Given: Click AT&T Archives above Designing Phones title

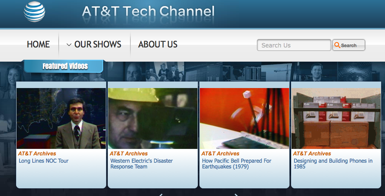Looking at the screenshot, I should [312, 154].
